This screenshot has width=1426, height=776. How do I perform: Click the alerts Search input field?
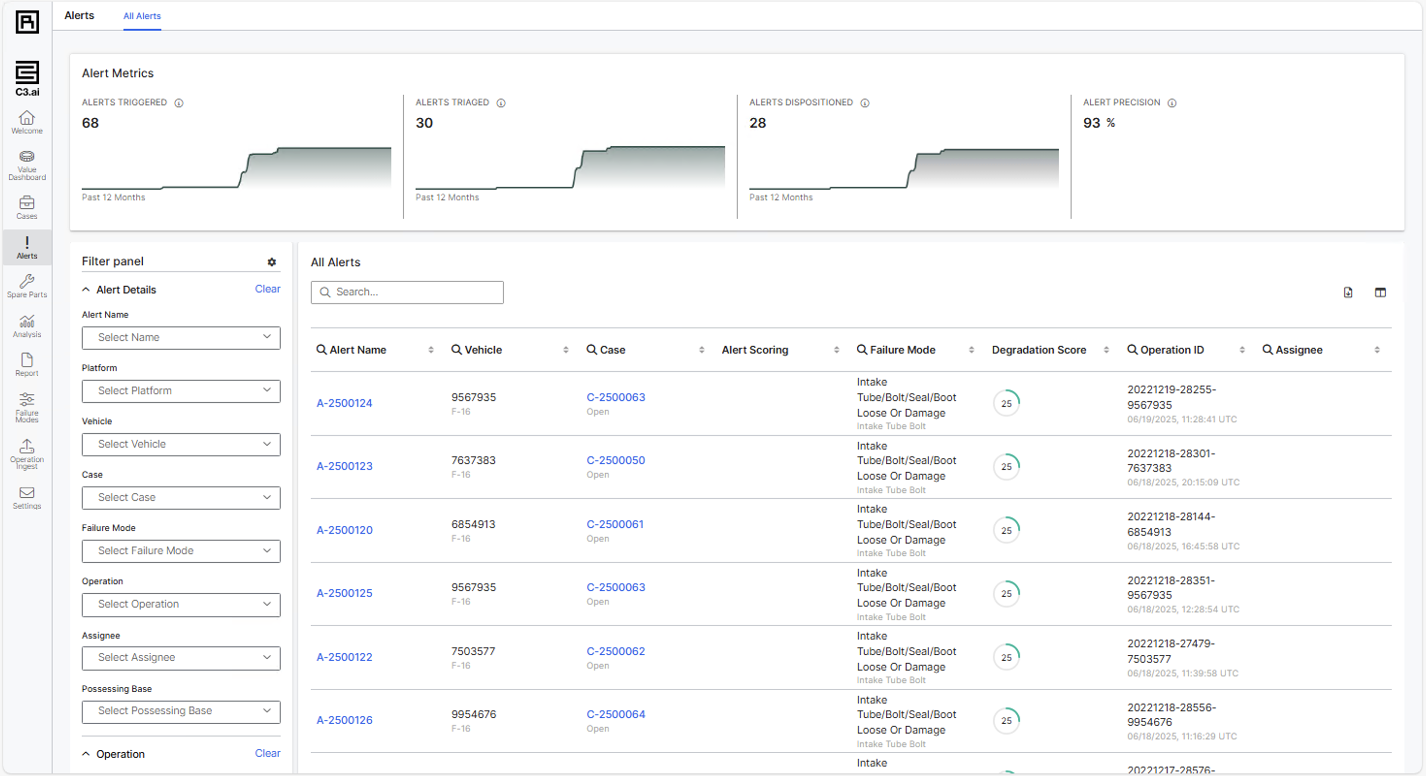413,292
